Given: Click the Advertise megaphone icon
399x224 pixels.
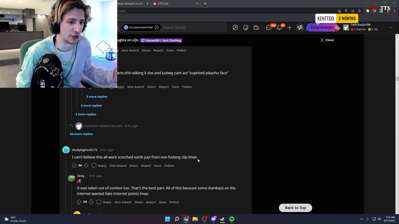Looking at the screenshot, I should point(300,27).
